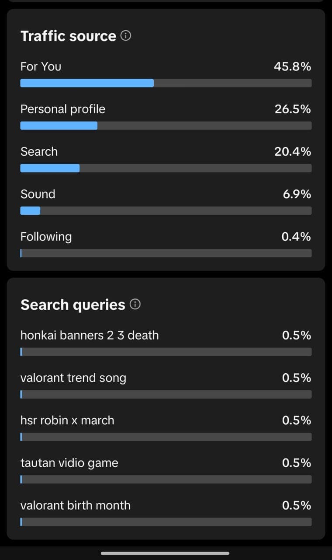The height and width of the screenshot is (560, 332).
Task: Tap the Search queries heading
Action: tap(73, 304)
